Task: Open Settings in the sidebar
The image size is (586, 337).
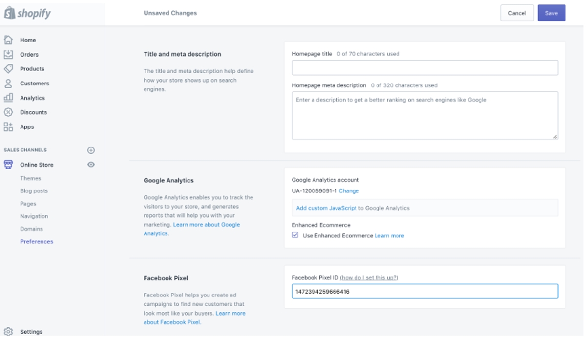Action: (31, 332)
